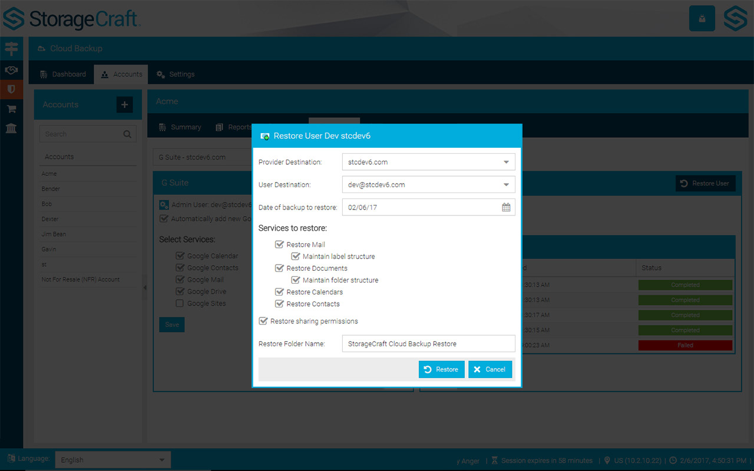The image size is (754, 471).
Task: Uncheck Restore Mail checkbox
Action: click(279, 244)
